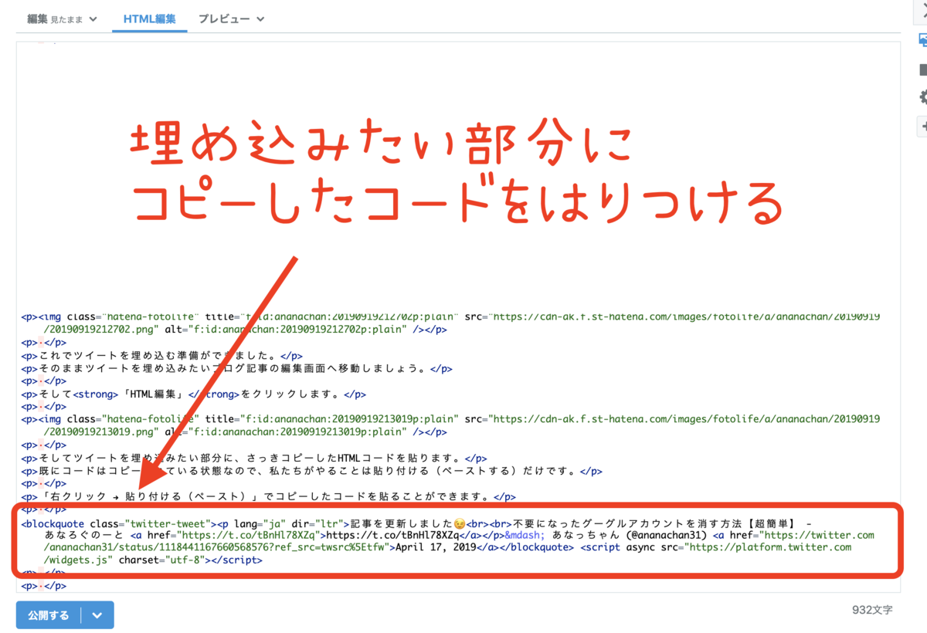
Task: Click the 公開する publish button
Action: click(x=48, y=615)
